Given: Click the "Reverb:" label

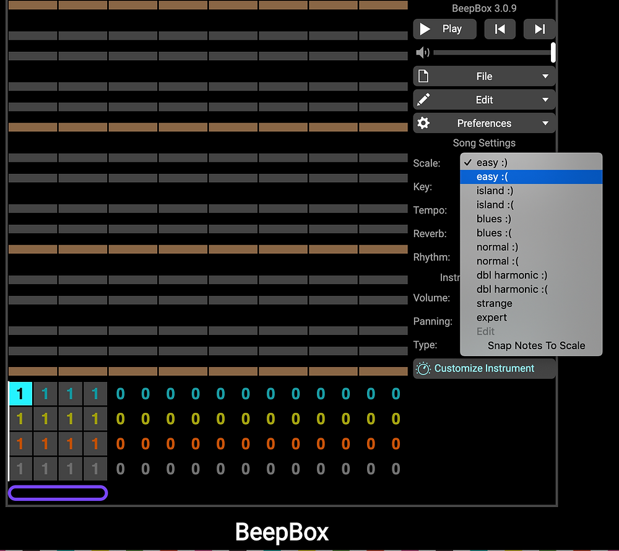Looking at the screenshot, I should (x=430, y=233).
